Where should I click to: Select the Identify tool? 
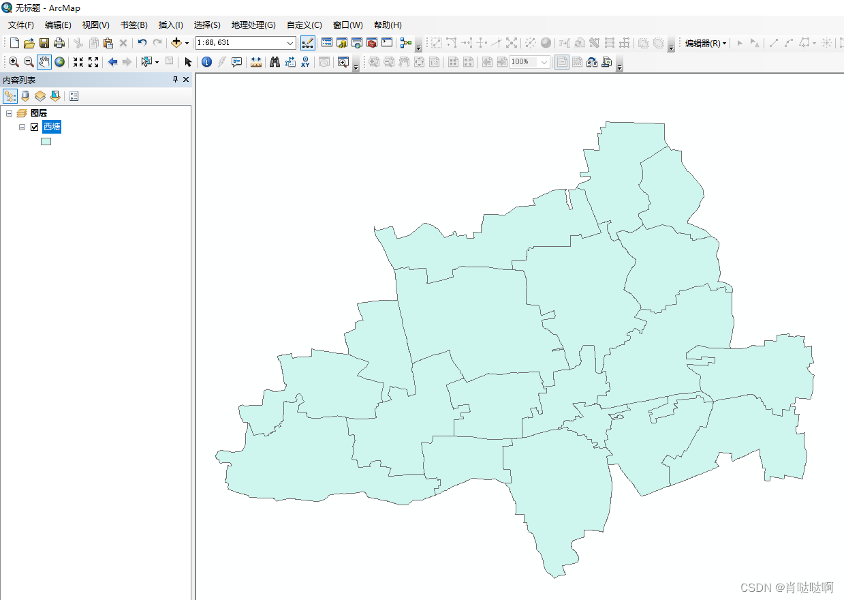click(x=206, y=62)
